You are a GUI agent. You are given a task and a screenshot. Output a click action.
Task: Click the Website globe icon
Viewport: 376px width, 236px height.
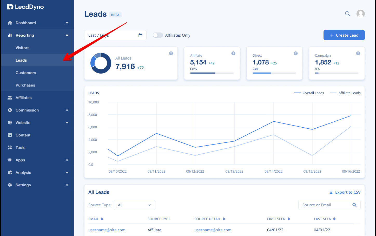10,123
